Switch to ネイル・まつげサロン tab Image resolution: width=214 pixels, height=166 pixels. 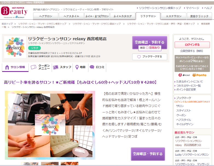click(97, 16)
